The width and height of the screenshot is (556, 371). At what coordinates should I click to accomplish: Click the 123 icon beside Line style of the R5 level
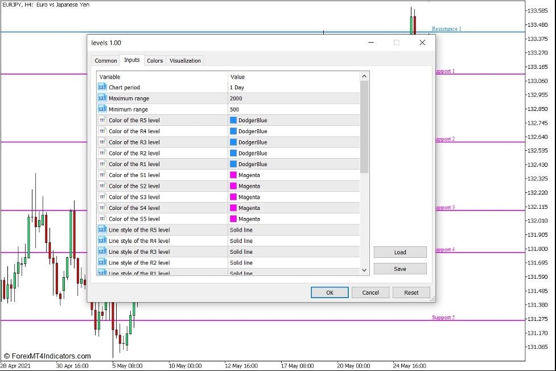(x=102, y=229)
